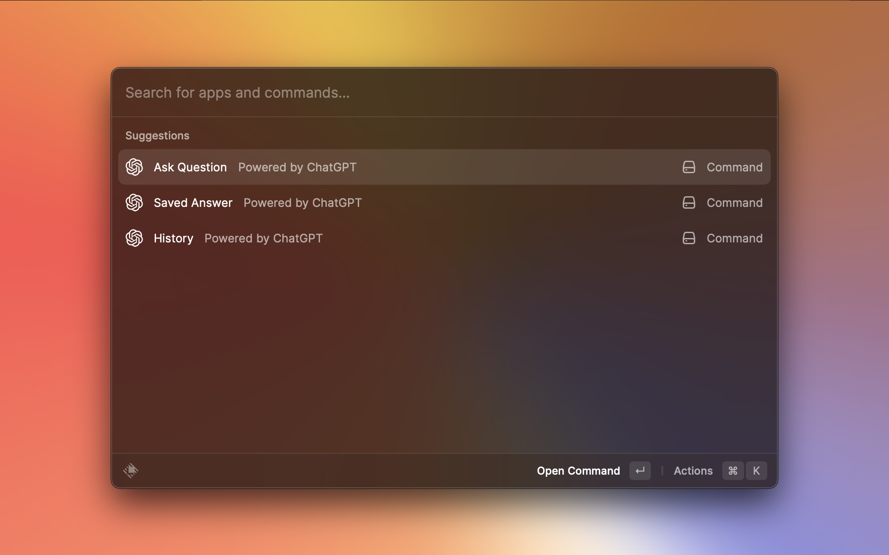
Task: Select the Ask Question suggestion
Action: [444, 167]
